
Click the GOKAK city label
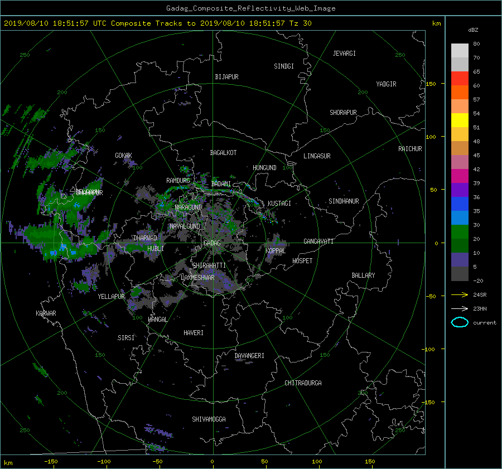(123, 156)
